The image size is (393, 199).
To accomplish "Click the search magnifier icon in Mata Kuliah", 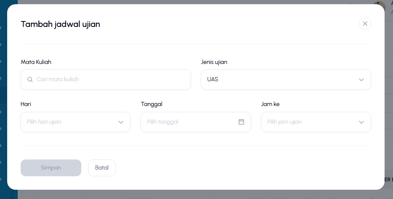I will point(30,80).
